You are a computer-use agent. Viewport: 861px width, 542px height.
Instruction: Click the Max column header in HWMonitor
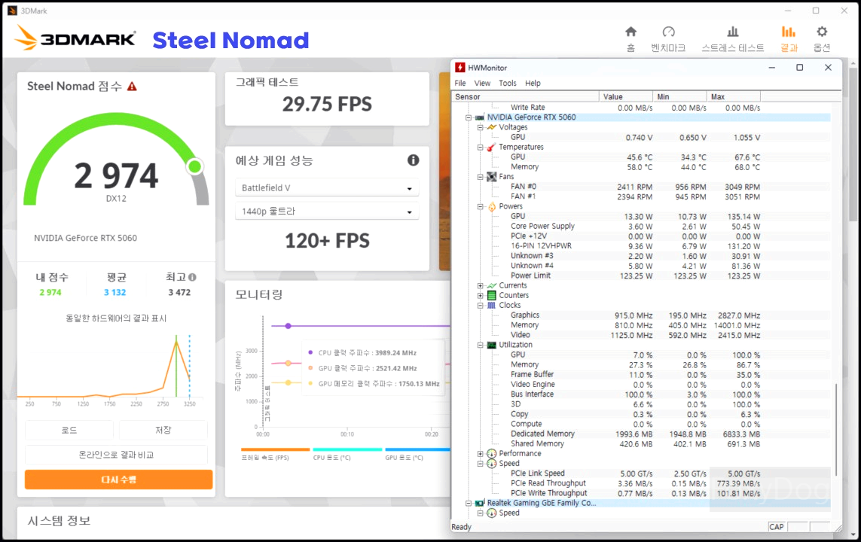734,96
